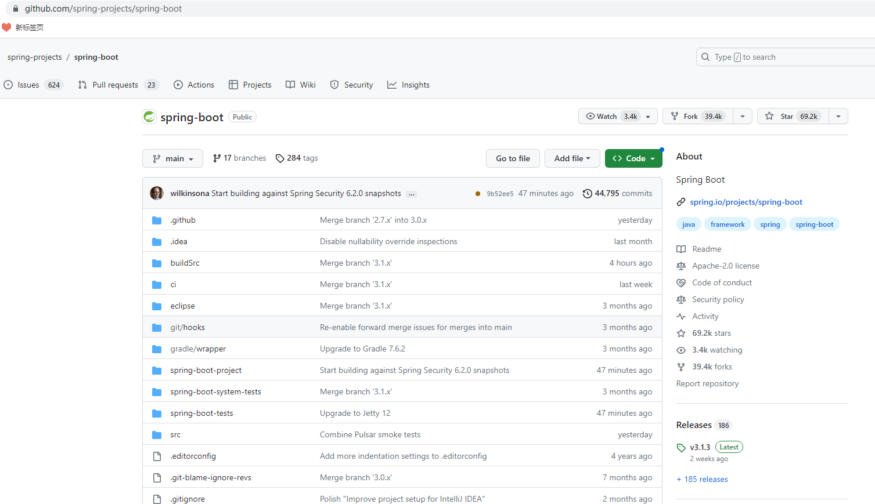Viewport: 875px width, 504px height.
Task: Expand commit message ellipsis button
Action: 412,194
